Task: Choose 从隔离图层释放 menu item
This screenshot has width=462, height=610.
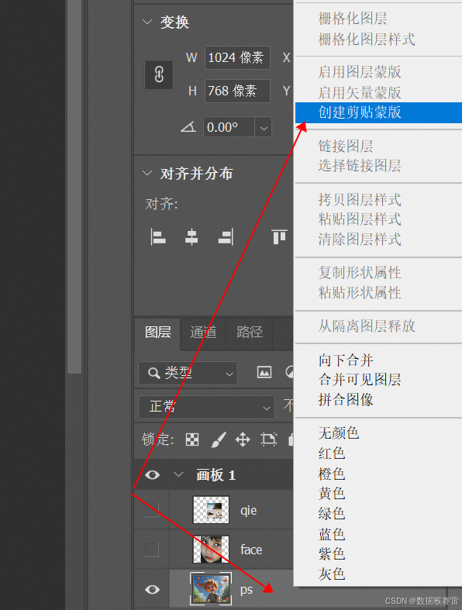Action: coord(367,326)
